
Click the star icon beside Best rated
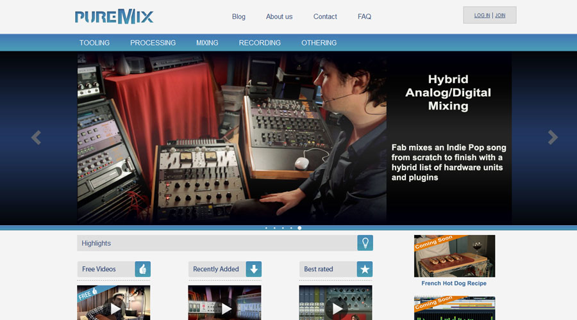point(365,269)
